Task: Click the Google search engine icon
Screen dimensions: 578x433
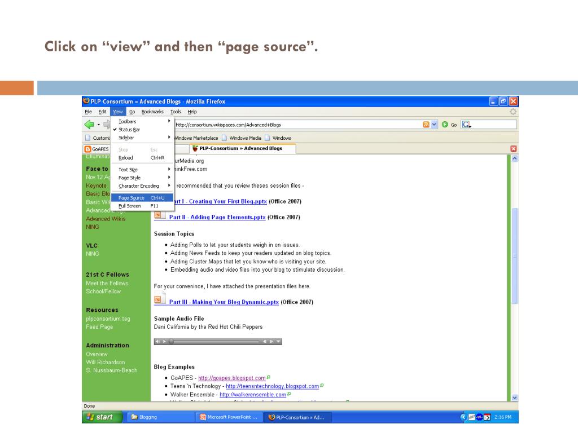Action: 467,125
